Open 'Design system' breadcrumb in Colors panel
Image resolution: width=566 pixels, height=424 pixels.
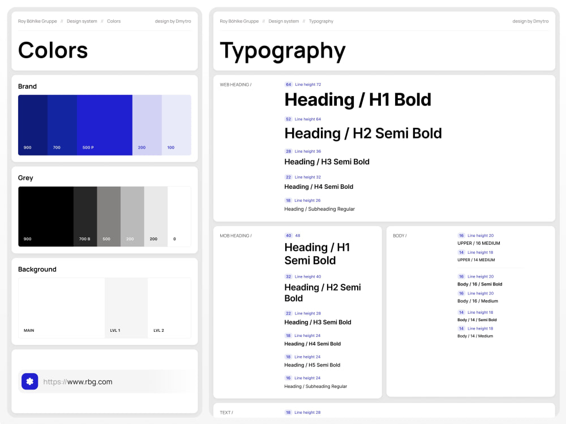[x=82, y=21]
